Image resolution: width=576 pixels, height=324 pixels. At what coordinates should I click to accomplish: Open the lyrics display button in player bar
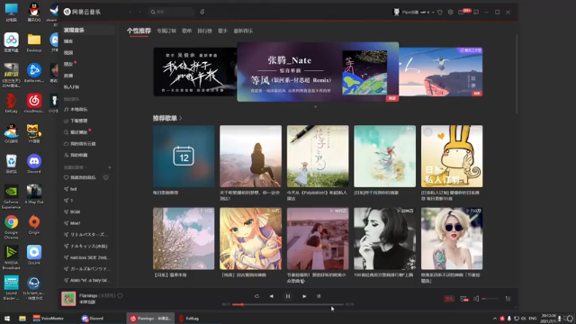[x=319, y=296]
